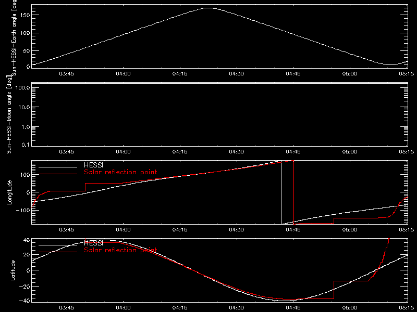
Task: Click 05:00 time label under Earth angle plot
Action: pyautogui.click(x=350, y=74)
